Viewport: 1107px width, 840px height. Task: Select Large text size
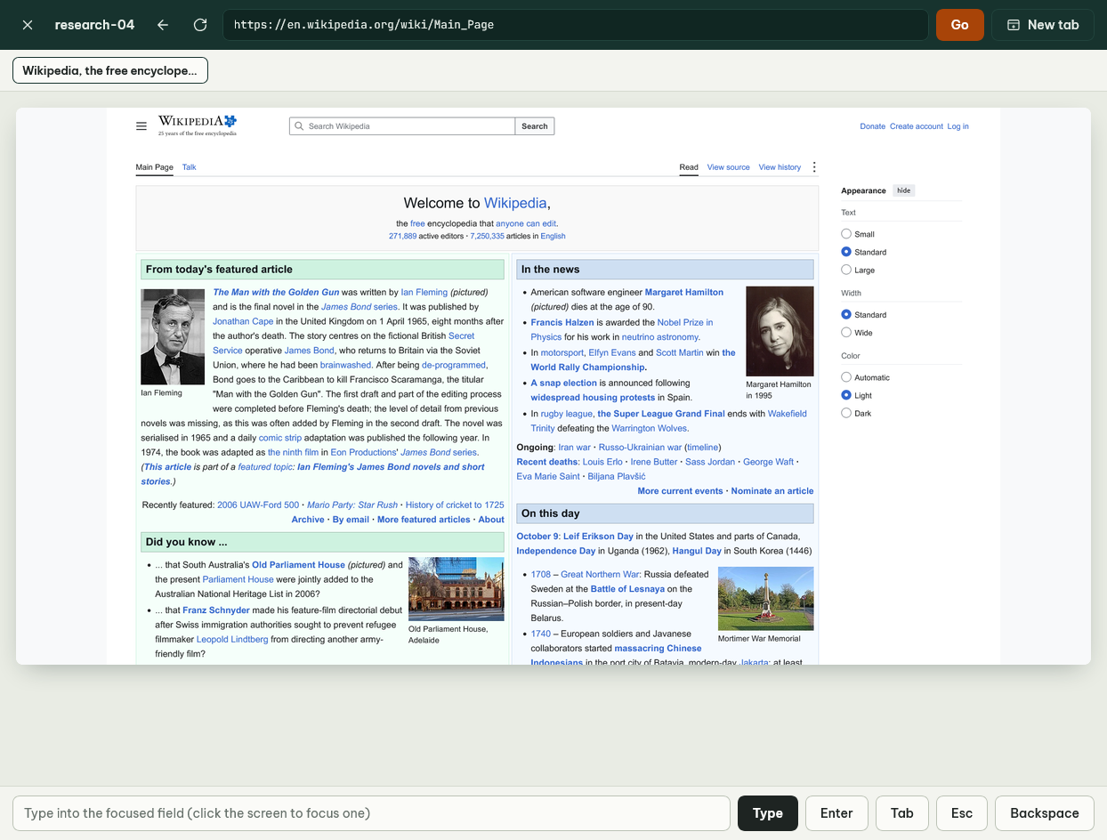[x=846, y=270]
